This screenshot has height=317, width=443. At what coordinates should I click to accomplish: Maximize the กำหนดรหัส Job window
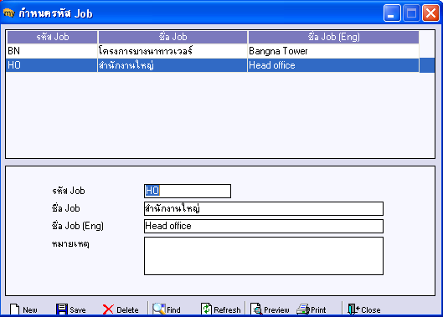point(411,13)
